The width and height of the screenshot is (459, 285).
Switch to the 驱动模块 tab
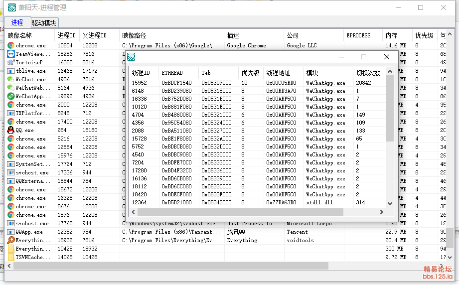44,23
